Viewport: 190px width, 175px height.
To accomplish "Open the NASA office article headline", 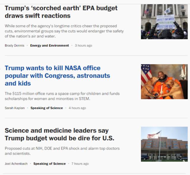I will pos(57,76).
